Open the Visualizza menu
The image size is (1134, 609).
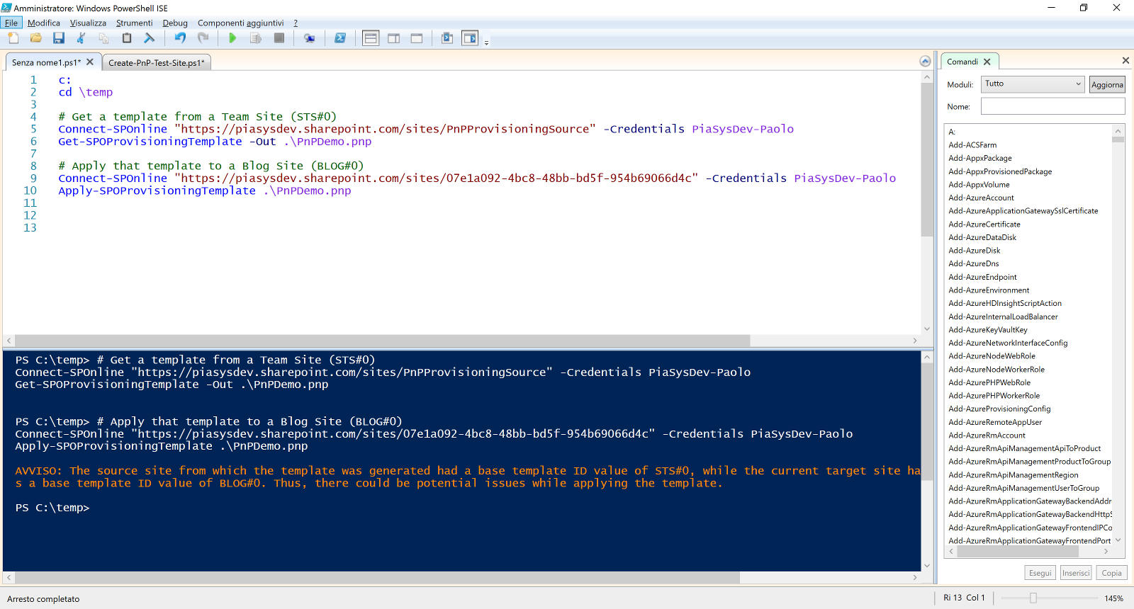point(88,23)
